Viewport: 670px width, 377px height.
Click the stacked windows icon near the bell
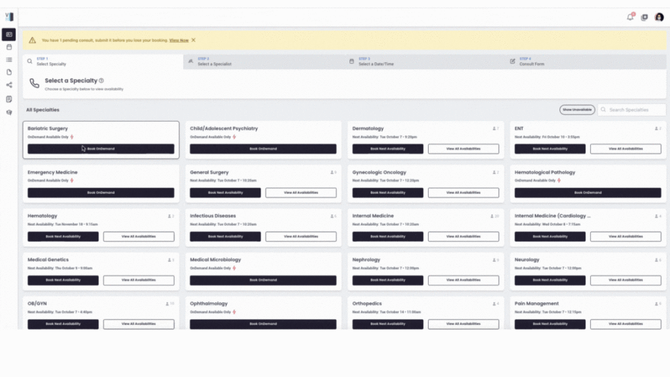(644, 17)
